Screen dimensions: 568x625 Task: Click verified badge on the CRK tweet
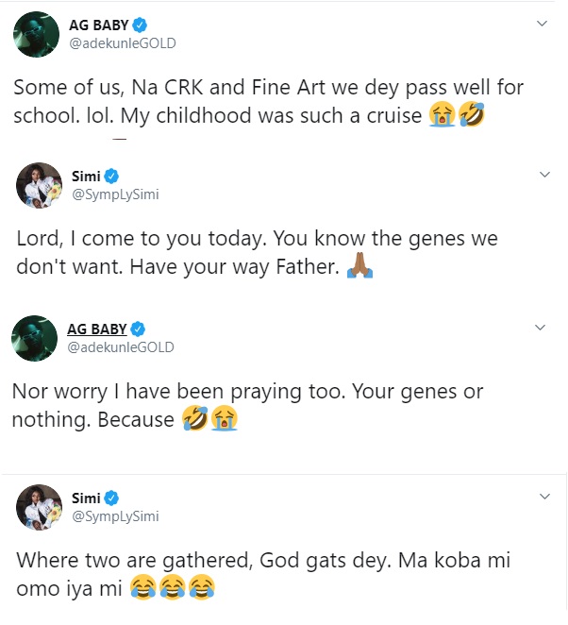[x=137, y=24]
